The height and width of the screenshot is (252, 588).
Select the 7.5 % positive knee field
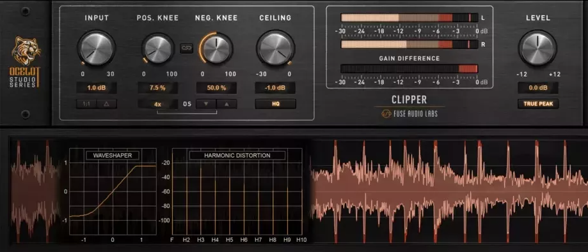(157, 88)
